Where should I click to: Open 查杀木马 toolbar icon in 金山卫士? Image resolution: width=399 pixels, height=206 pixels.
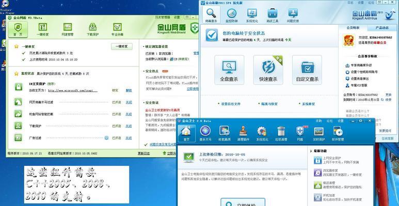[x=205, y=133]
